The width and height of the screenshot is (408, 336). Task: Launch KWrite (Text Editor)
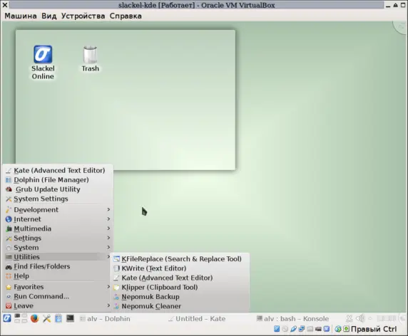pyautogui.click(x=180, y=268)
